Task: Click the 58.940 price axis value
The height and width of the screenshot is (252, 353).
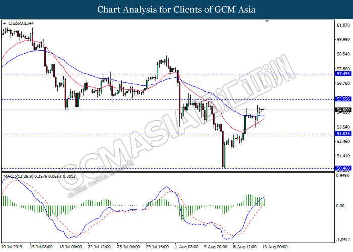Action: click(x=343, y=54)
